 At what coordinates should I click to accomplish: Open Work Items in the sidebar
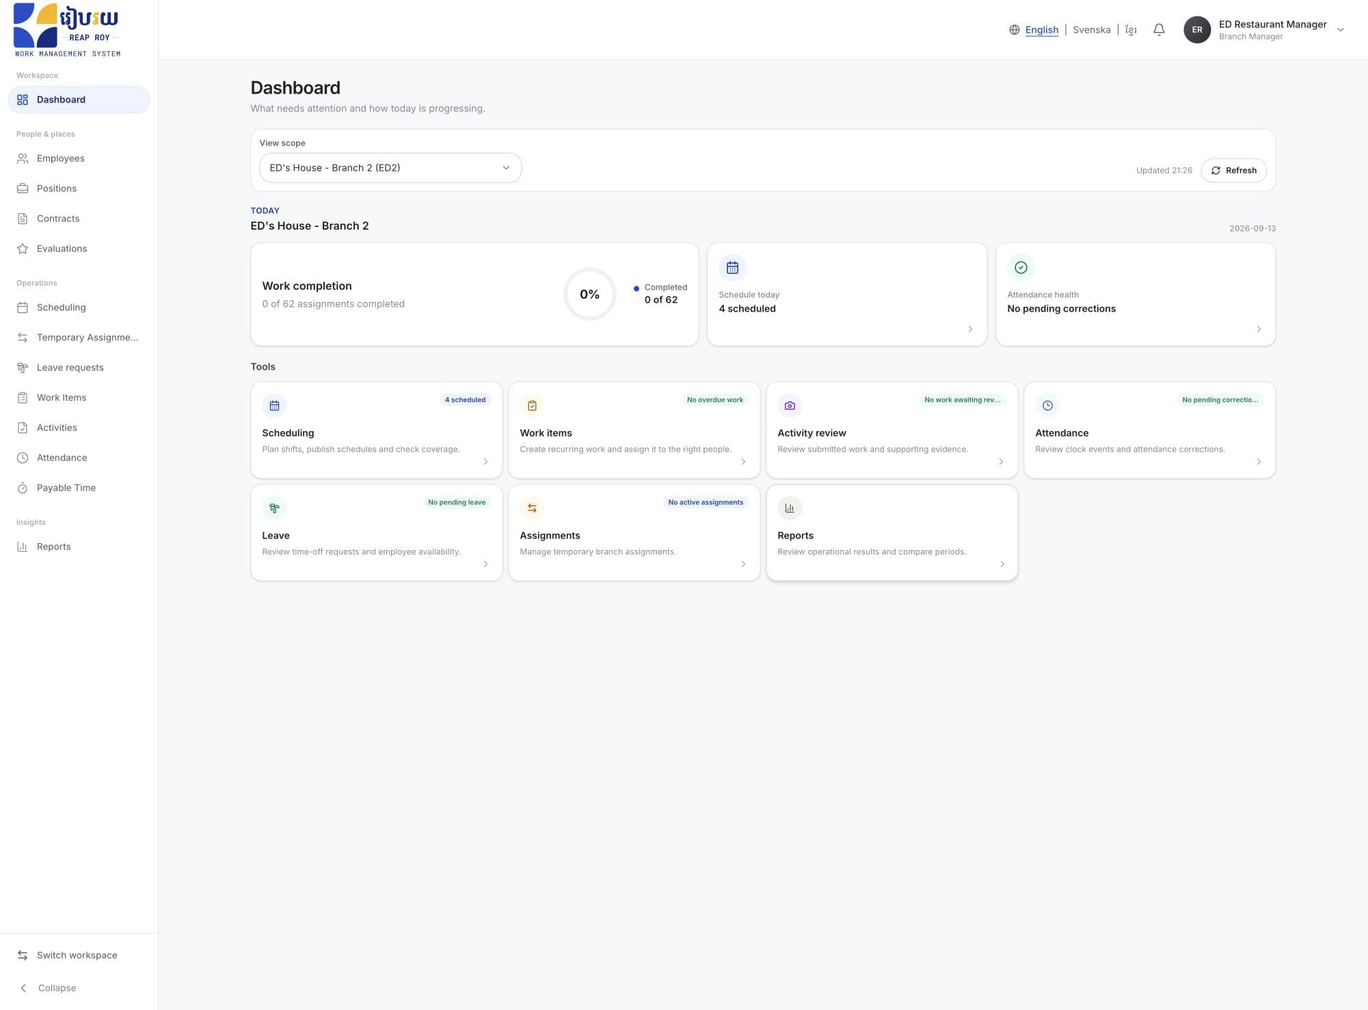click(x=79, y=398)
